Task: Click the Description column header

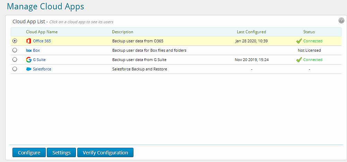Action: (x=123, y=32)
